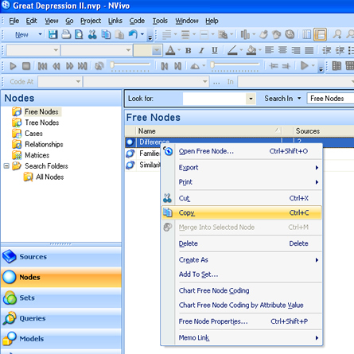Choose Delete in context menu

(241, 243)
